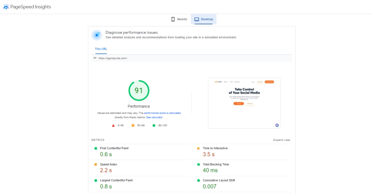The height and width of the screenshot is (194, 372).
Task: Click the mobile phone icon
Action: click(x=173, y=19)
